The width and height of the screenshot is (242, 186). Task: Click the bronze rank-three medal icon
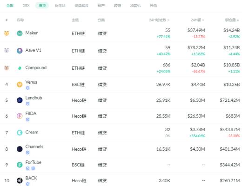coord(7,68)
